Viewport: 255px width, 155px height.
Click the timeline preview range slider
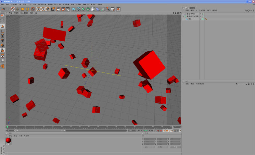[x=41, y=130]
